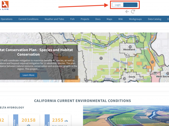
Task: Click map marker number 11
Action: (101, 58)
